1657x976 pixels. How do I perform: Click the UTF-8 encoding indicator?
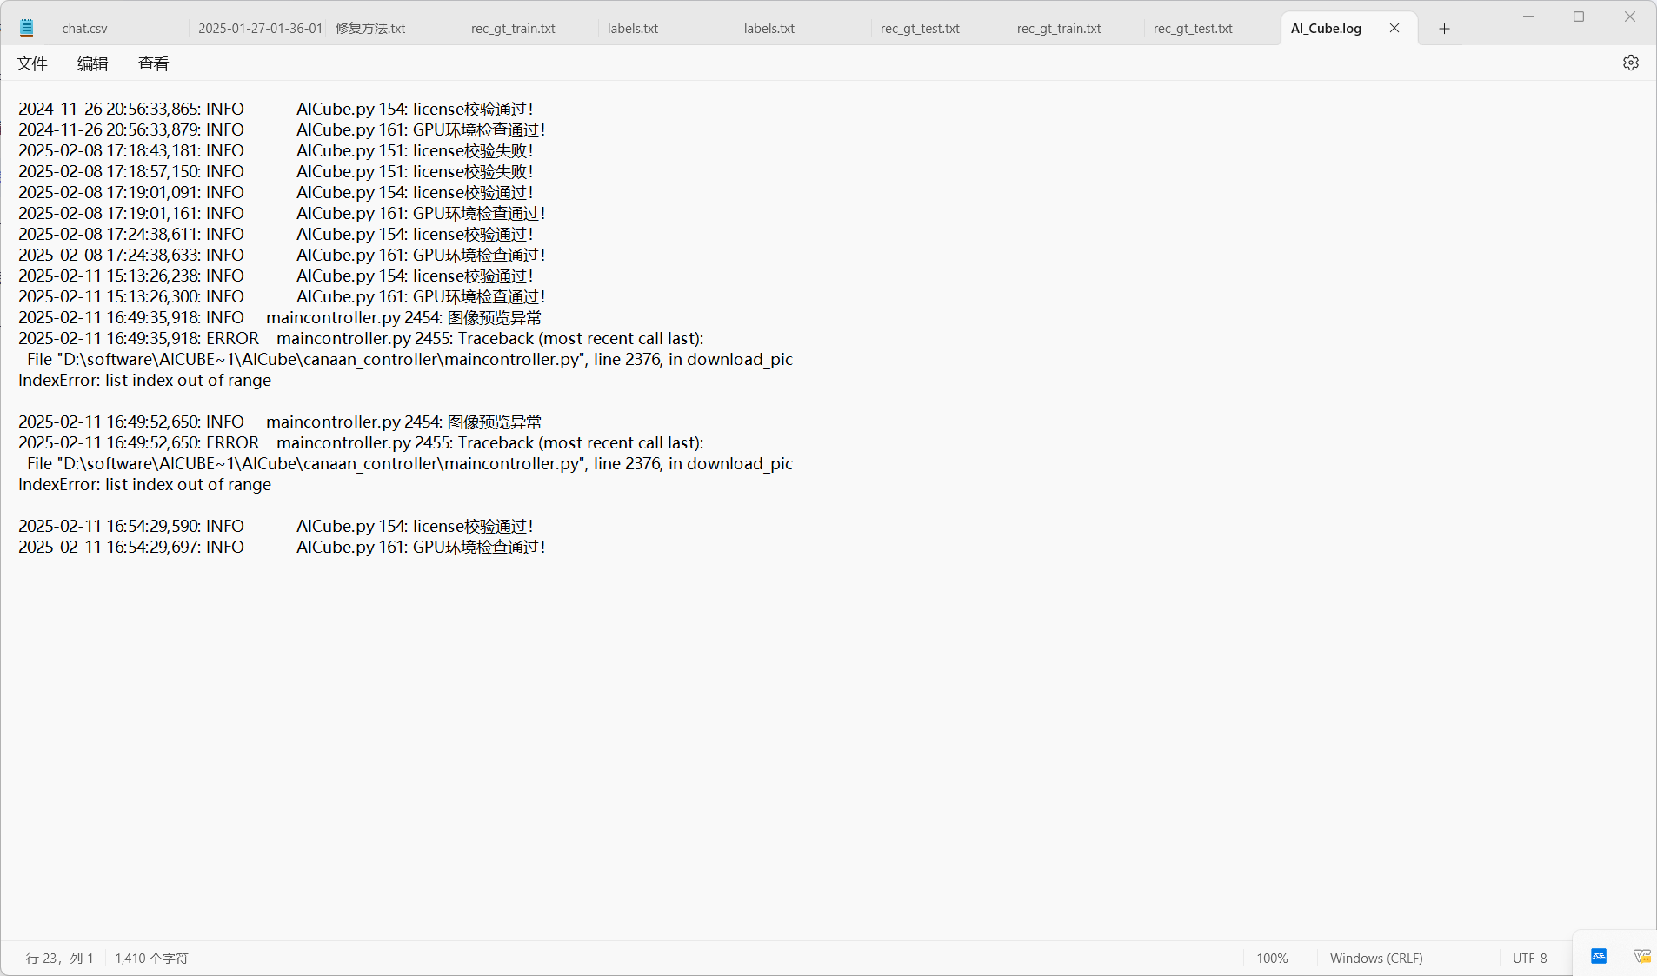click(1529, 958)
